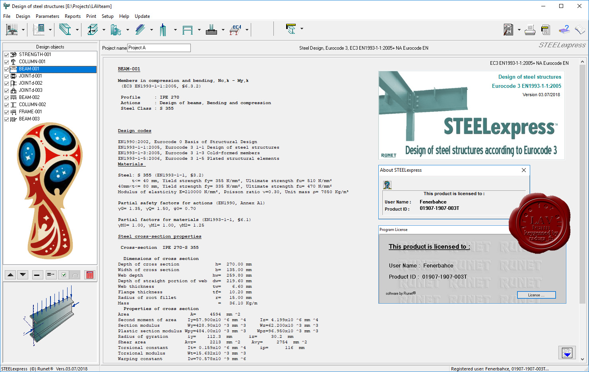This screenshot has height=372, width=589.
Task: Click the small icon in About STEELexpress
Action: 387,185
